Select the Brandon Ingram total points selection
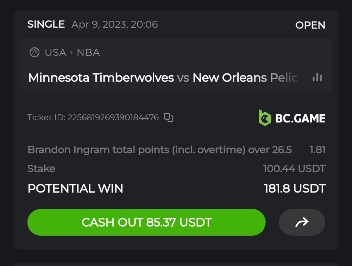Viewport: 352px width, 266px height. pyautogui.click(x=159, y=150)
